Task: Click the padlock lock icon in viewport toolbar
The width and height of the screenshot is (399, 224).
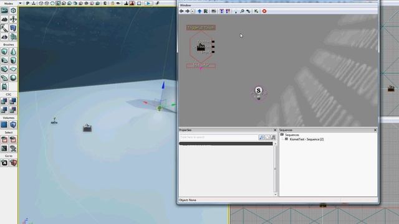Action: pos(112,3)
